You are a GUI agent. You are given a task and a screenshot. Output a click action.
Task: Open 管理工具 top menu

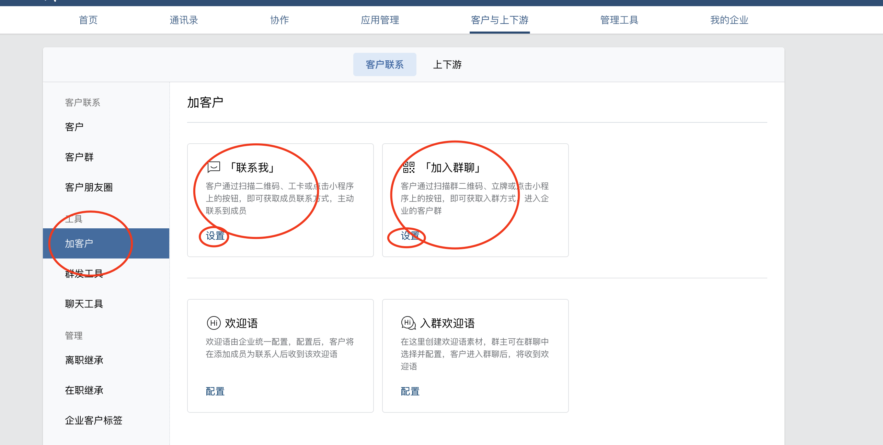tap(619, 20)
